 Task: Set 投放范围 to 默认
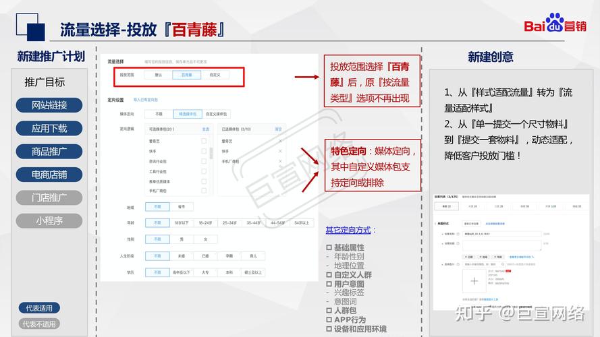159,75
